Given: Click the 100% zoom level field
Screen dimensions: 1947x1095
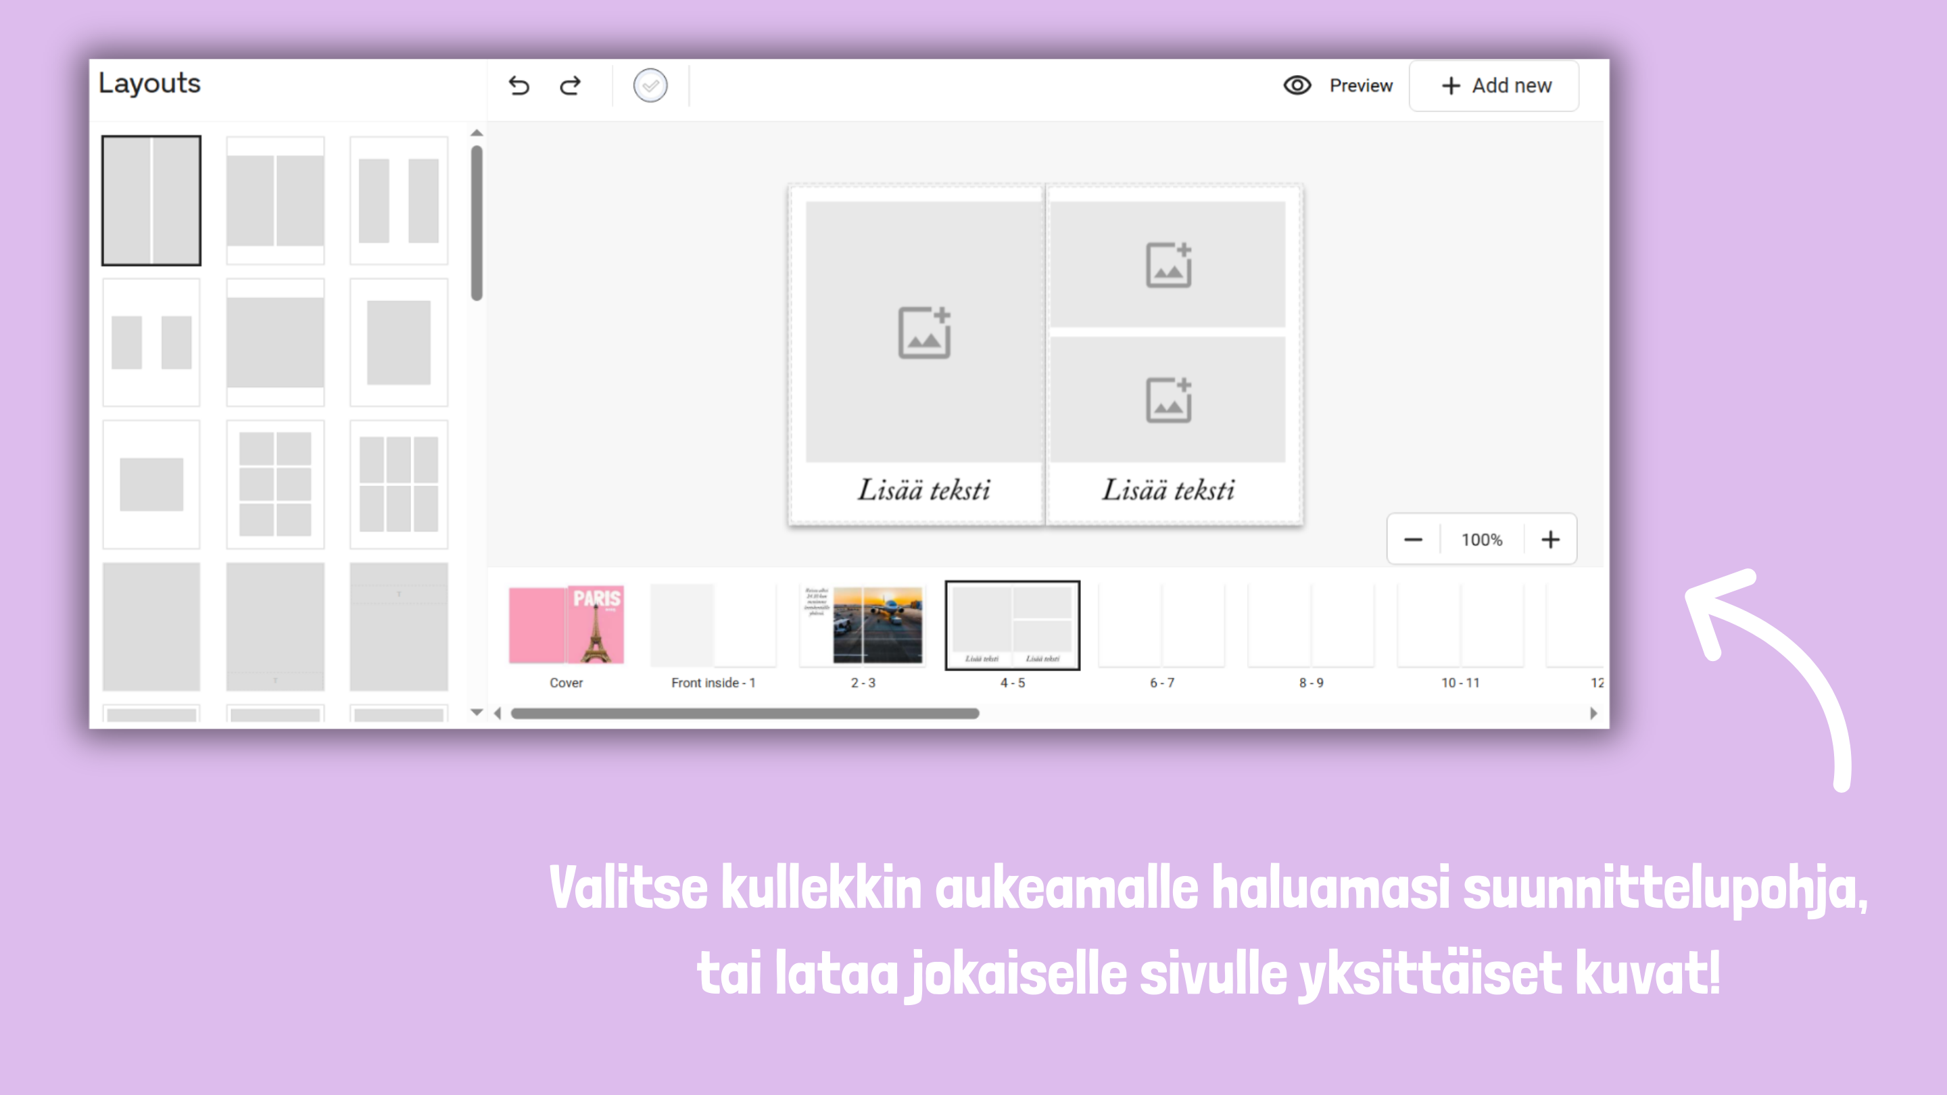Looking at the screenshot, I should [x=1481, y=539].
